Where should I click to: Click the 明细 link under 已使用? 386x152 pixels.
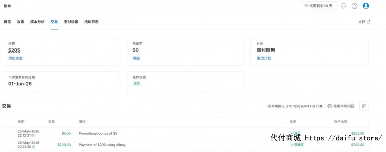pyautogui.click(x=136, y=58)
